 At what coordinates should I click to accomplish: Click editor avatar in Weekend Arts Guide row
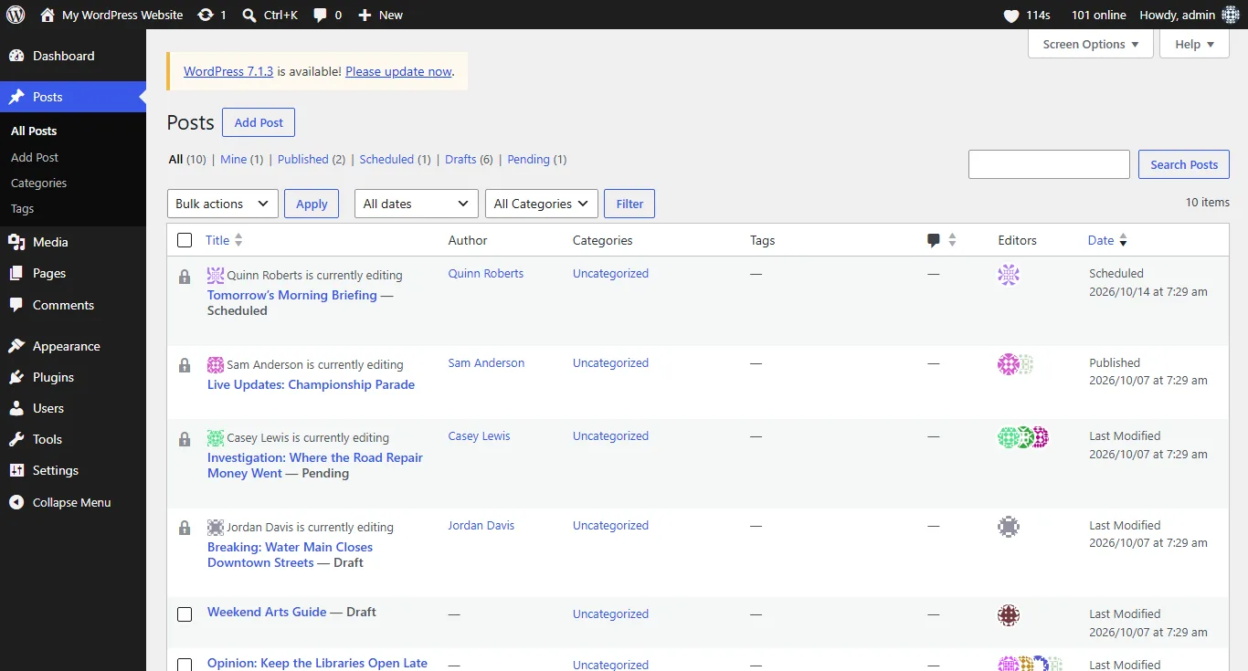[x=1009, y=615]
